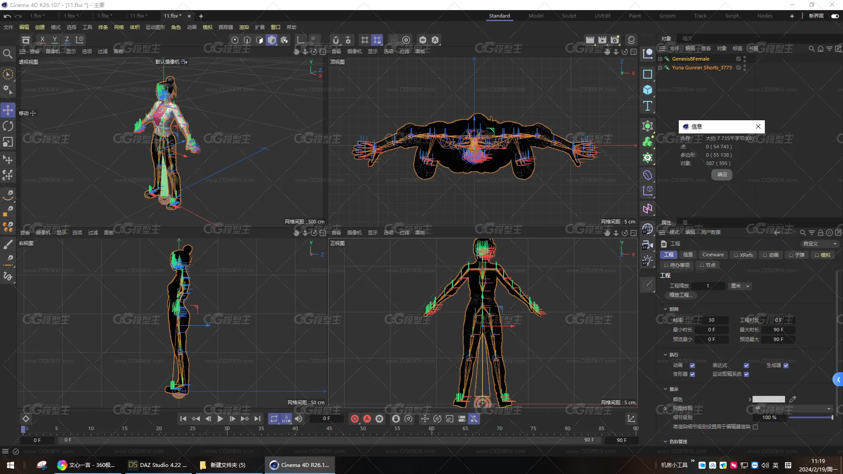
Task: Toggle the 新界面 switch at top right
Action: (x=835, y=16)
